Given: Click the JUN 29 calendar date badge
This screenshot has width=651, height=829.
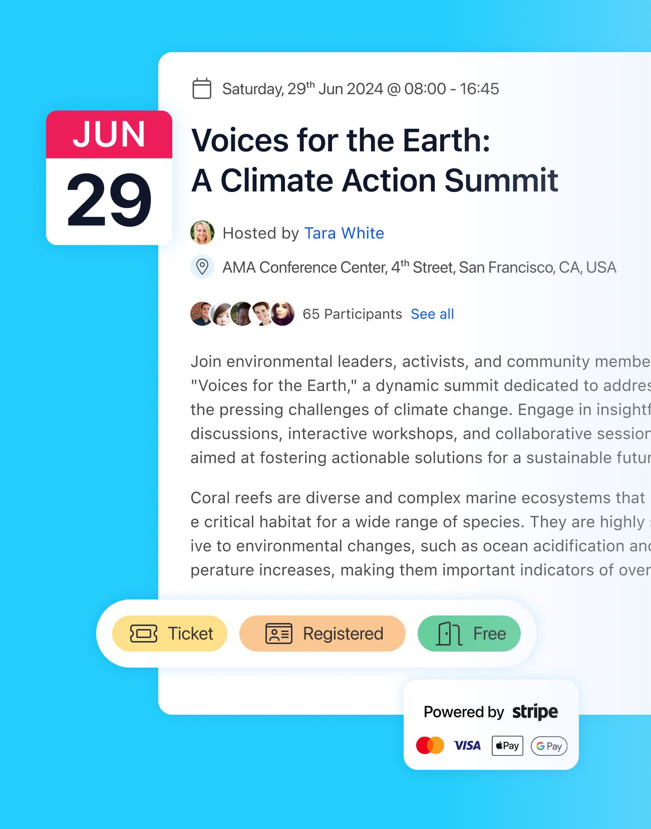Looking at the screenshot, I should tap(109, 178).
